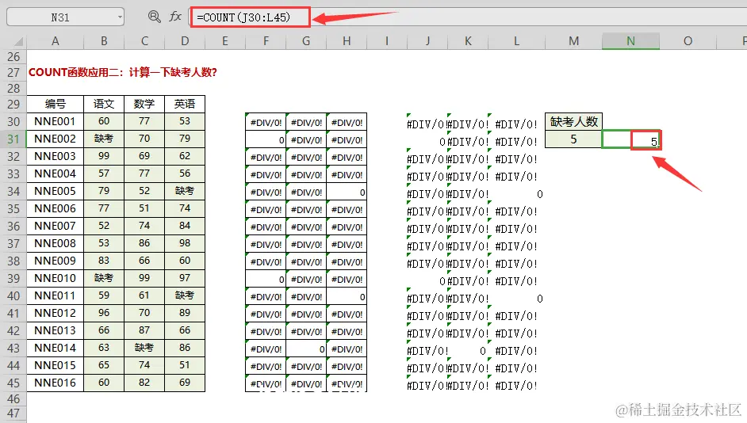Select column D header
Screen dimensions: 747x423
click(x=185, y=41)
